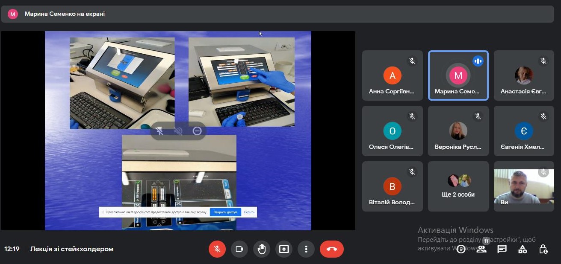The width and height of the screenshot is (561, 264).
Task: Click the clock time 12:19
Action: (x=12, y=249)
